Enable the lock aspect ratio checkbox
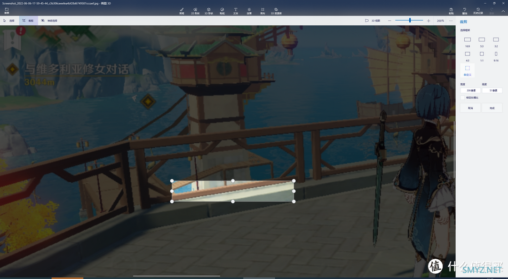The image size is (508, 279). [463, 98]
